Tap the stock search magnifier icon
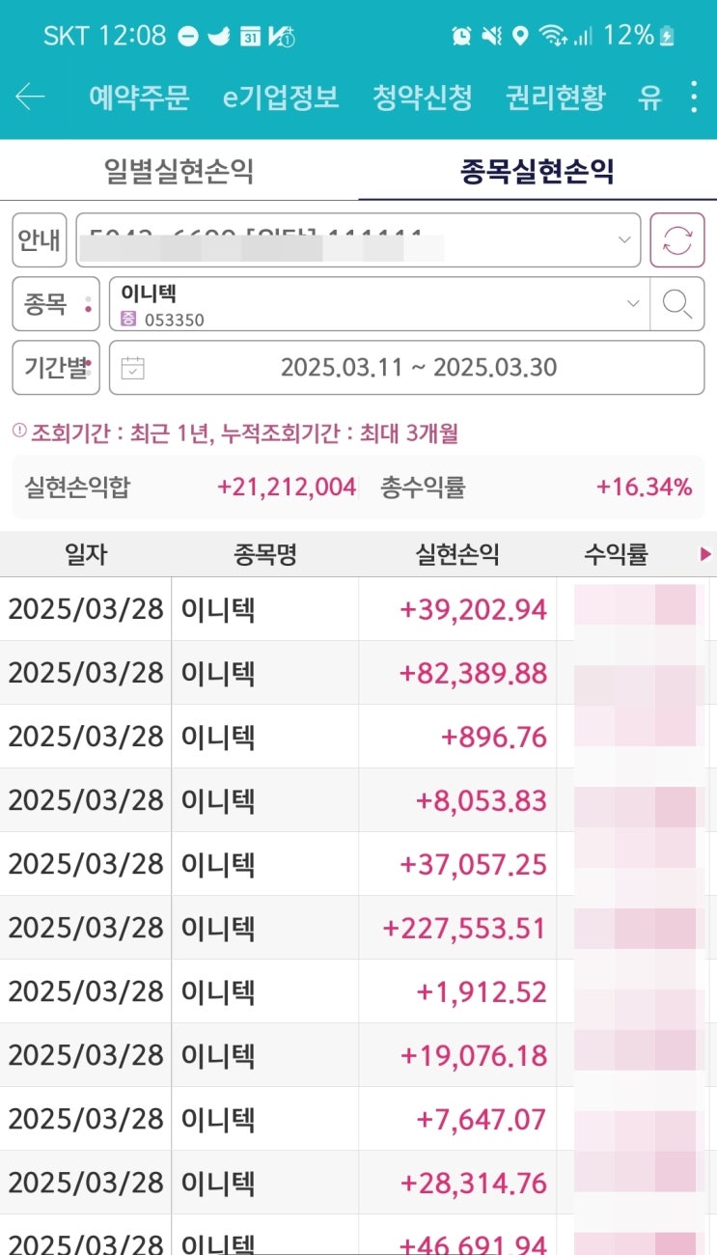 point(677,304)
